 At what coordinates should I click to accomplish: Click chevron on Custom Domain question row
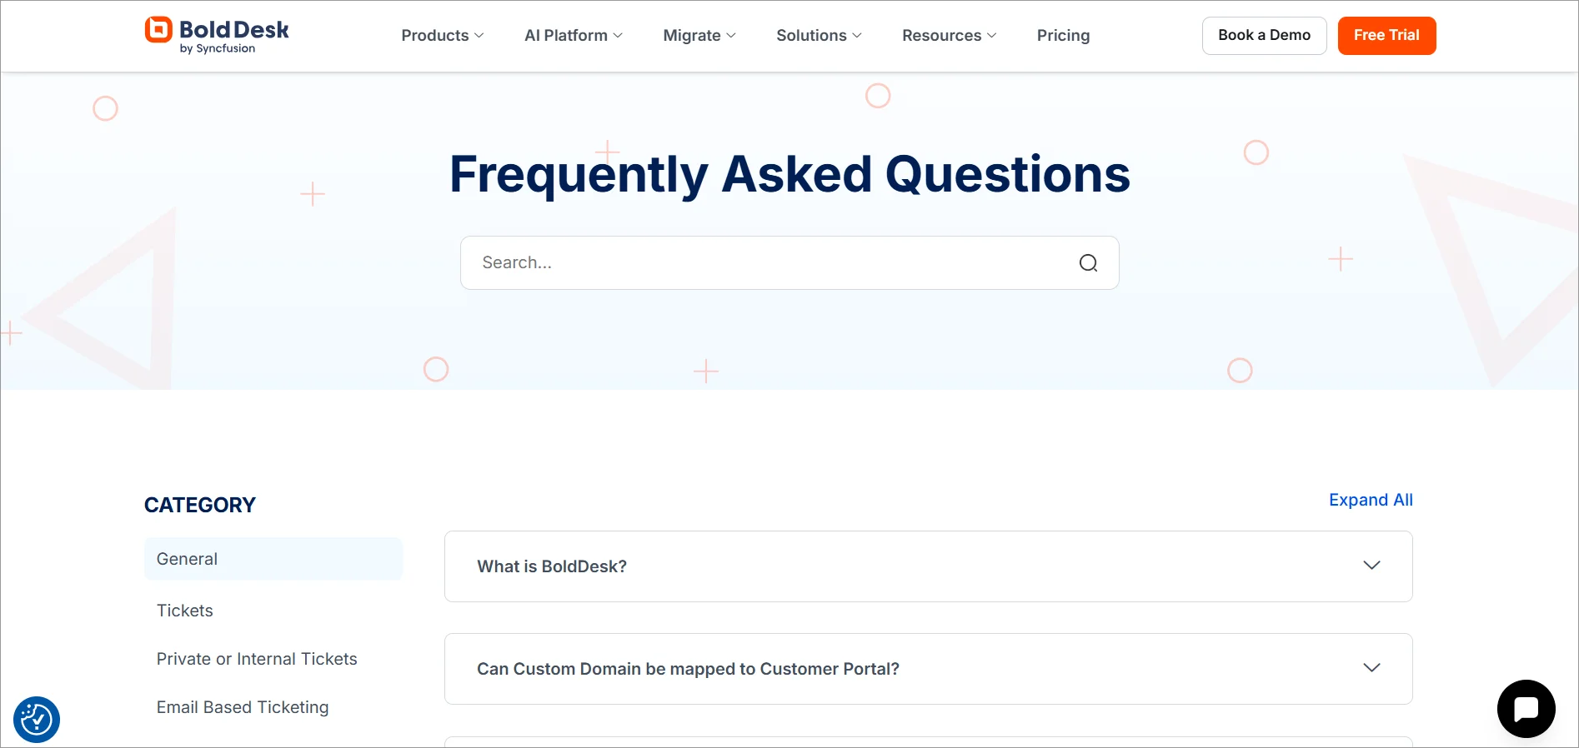click(1371, 668)
